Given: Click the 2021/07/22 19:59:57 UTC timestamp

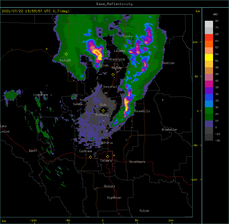Looking at the screenshot, I should pos(26,11).
